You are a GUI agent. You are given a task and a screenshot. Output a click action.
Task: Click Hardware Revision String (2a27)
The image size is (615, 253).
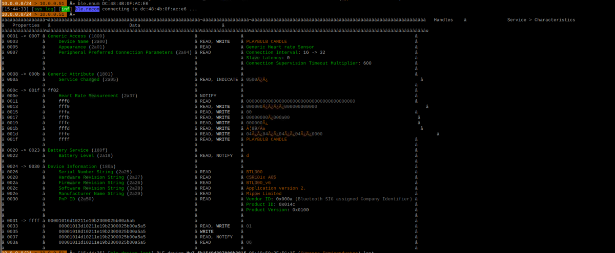(101, 177)
